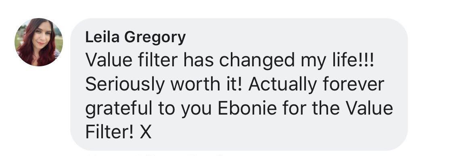
Task: Click the first name "Leila" in header
Action: (102, 37)
